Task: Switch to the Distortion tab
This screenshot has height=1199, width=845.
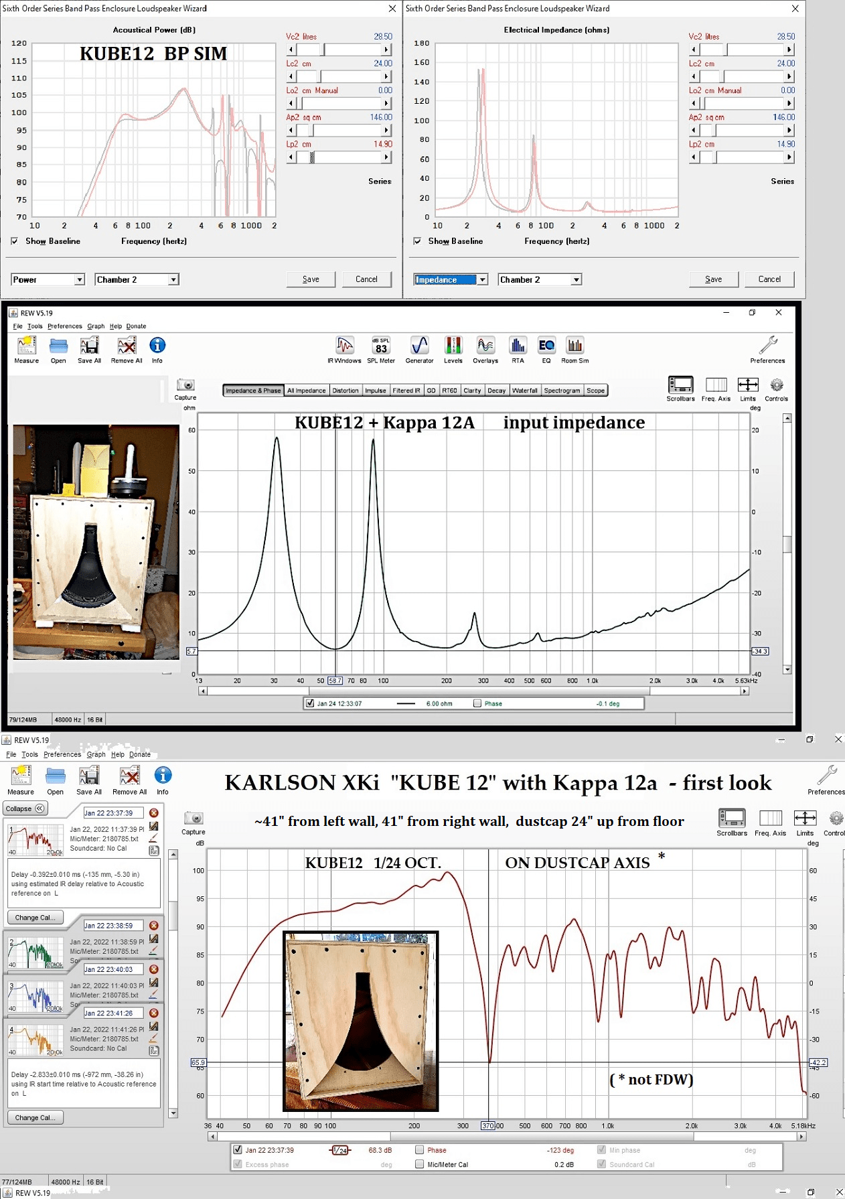Action: point(345,391)
